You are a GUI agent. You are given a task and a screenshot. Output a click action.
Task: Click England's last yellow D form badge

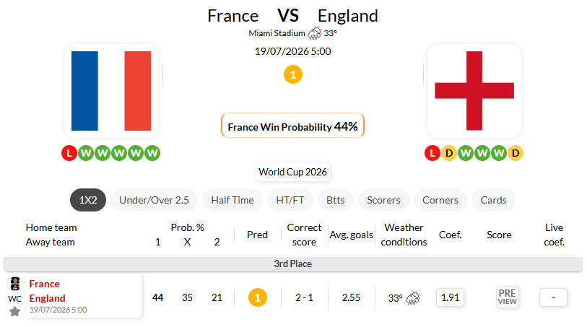516,153
